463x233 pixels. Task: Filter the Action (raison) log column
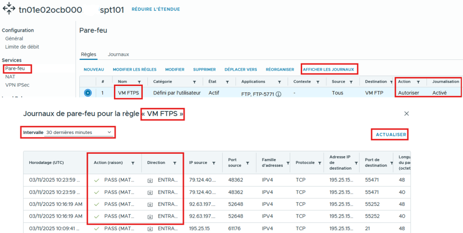pos(133,163)
